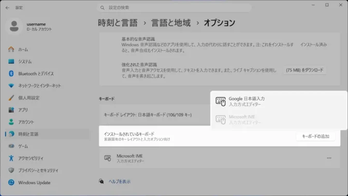Open the アプリ settings page

[47, 110]
